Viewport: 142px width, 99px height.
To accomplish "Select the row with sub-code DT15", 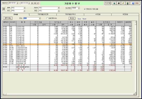I will 67,46.
